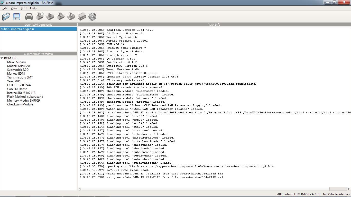Close the EcuFlash window
The width and height of the screenshot is (351, 197).
pyautogui.click(x=344, y=2)
